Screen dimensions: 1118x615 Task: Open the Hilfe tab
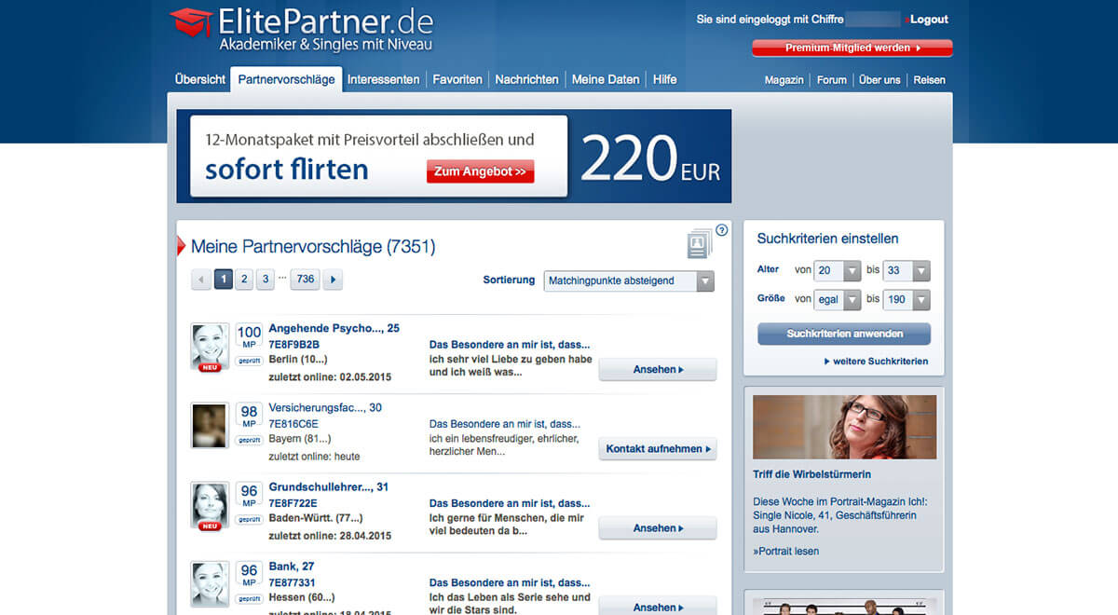click(665, 80)
